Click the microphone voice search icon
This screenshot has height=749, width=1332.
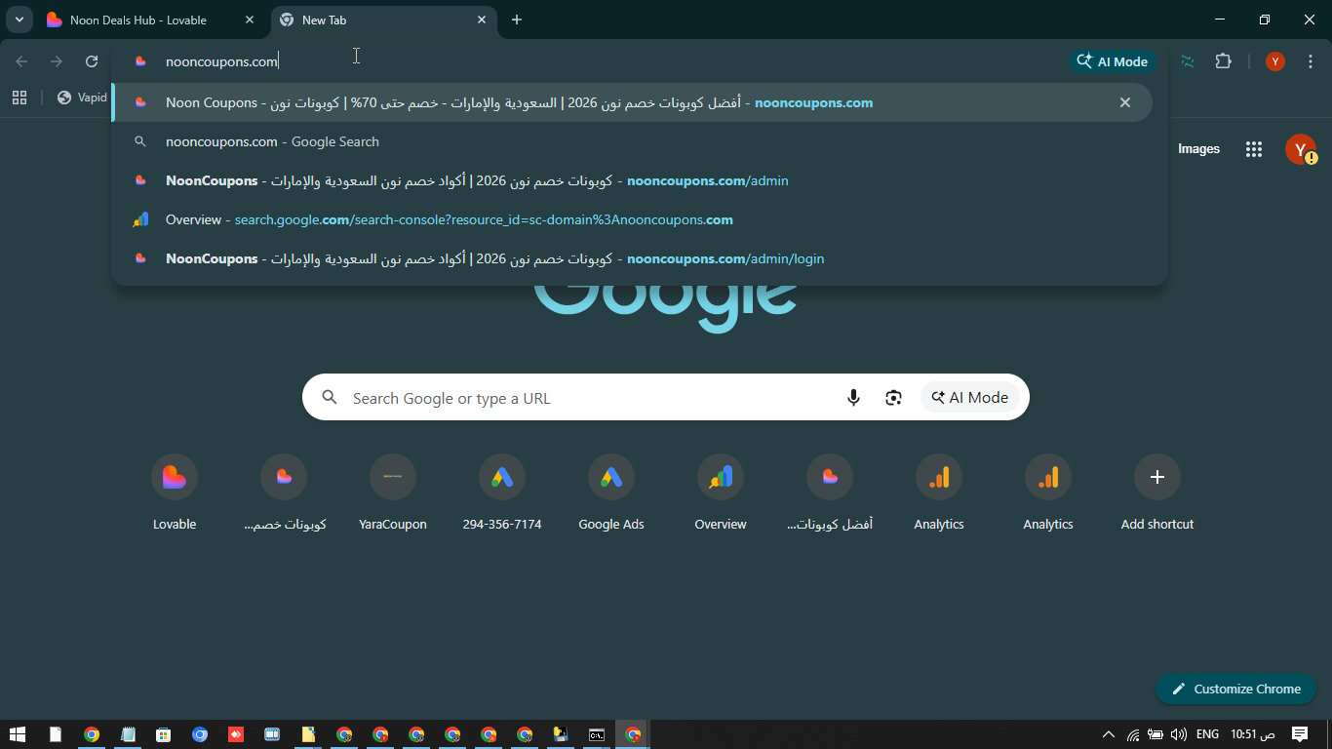click(x=853, y=398)
